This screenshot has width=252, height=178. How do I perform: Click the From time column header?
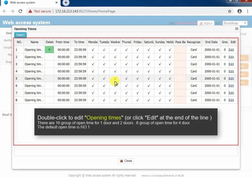coord(62,42)
